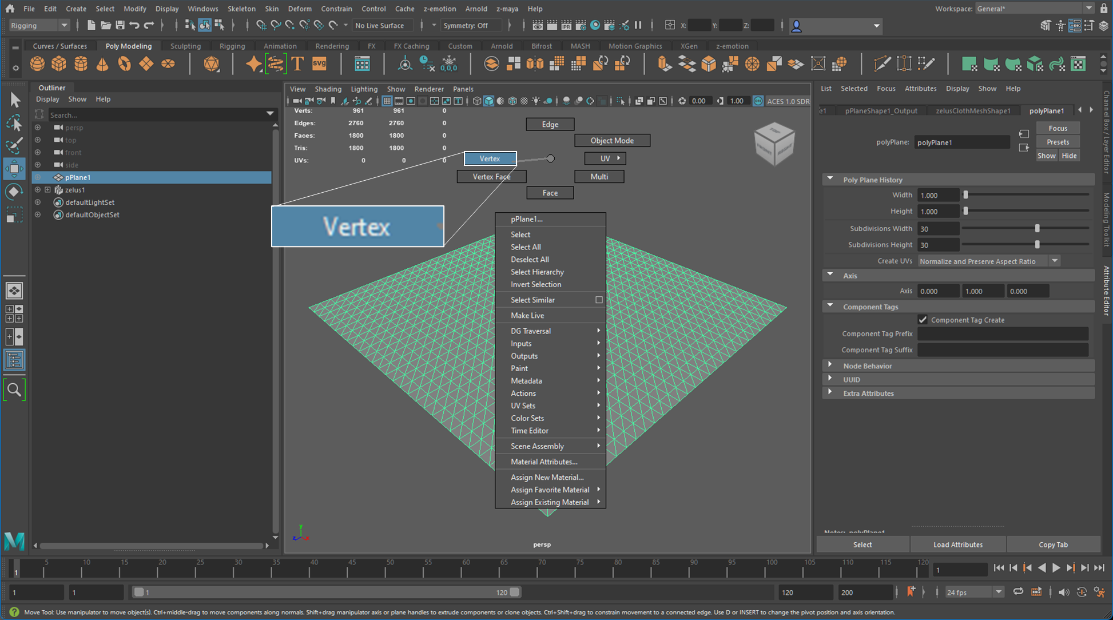Select the Move tool in the toolbox

(x=14, y=168)
